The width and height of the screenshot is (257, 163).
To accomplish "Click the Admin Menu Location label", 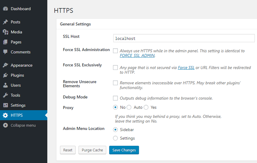I will 84,128.
